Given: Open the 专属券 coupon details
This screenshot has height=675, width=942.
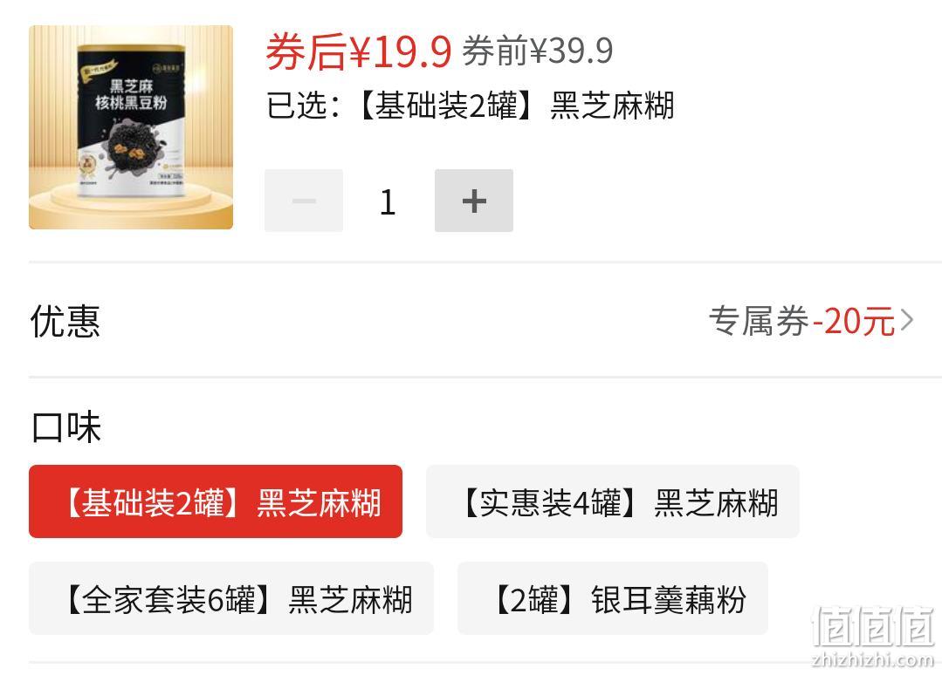Looking at the screenshot, I should point(760,320).
